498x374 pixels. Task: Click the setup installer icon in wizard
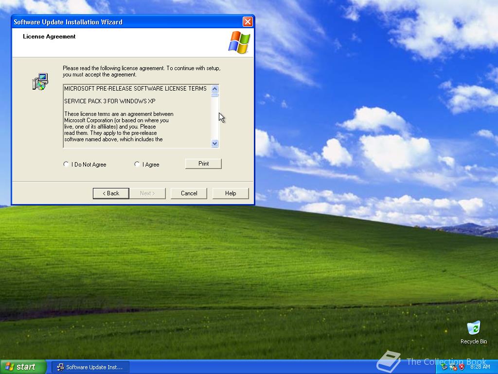pyautogui.click(x=40, y=81)
